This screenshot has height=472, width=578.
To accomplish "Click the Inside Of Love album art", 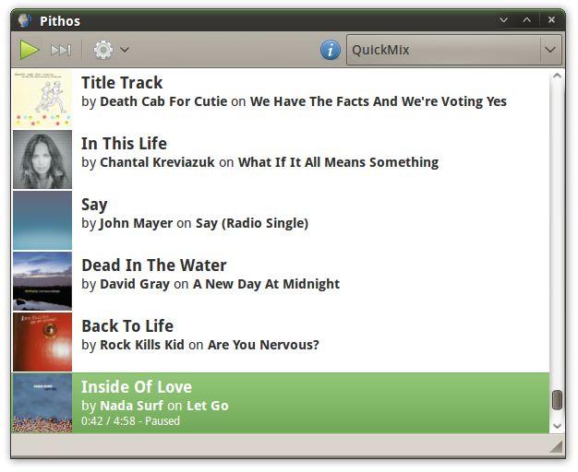I will (x=42, y=403).
